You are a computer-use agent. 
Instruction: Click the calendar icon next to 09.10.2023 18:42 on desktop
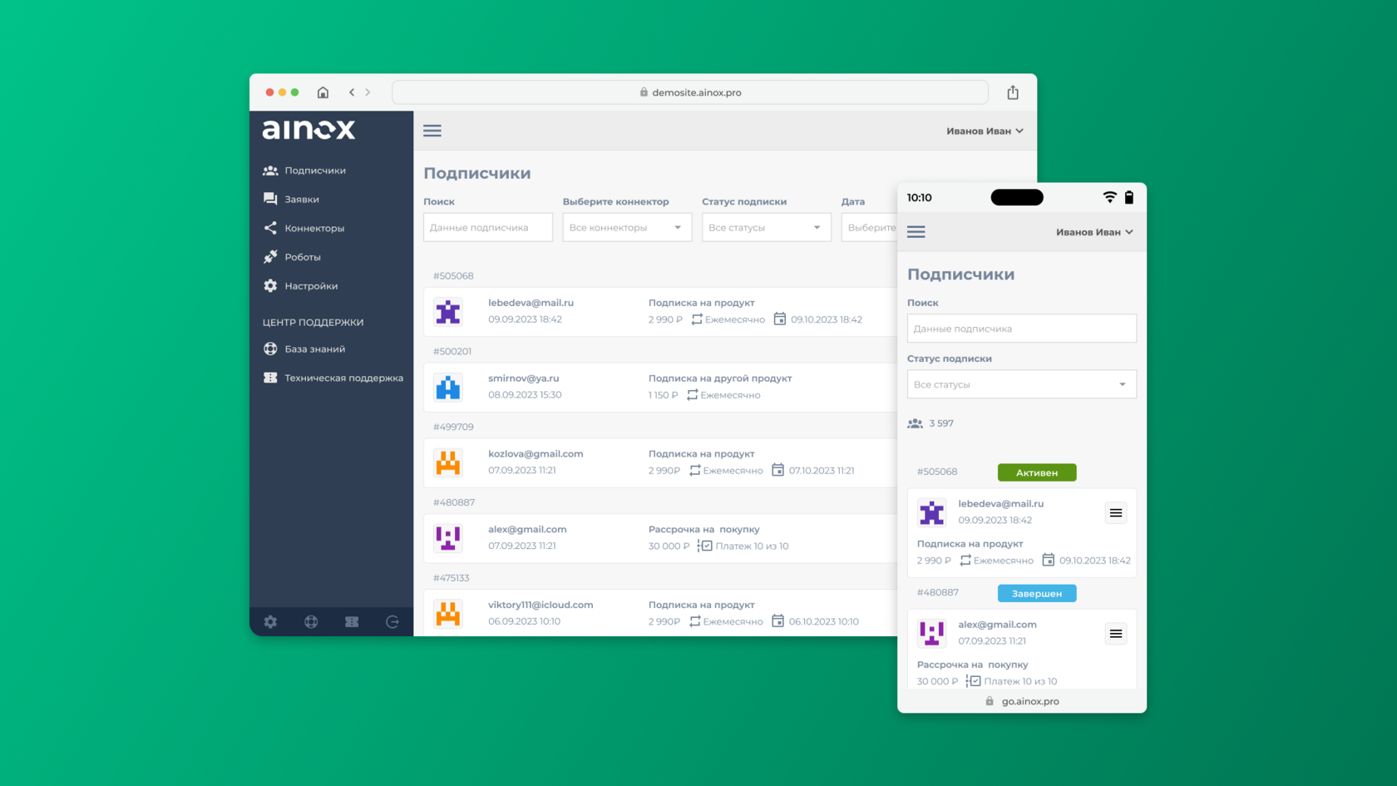(779, 319)
